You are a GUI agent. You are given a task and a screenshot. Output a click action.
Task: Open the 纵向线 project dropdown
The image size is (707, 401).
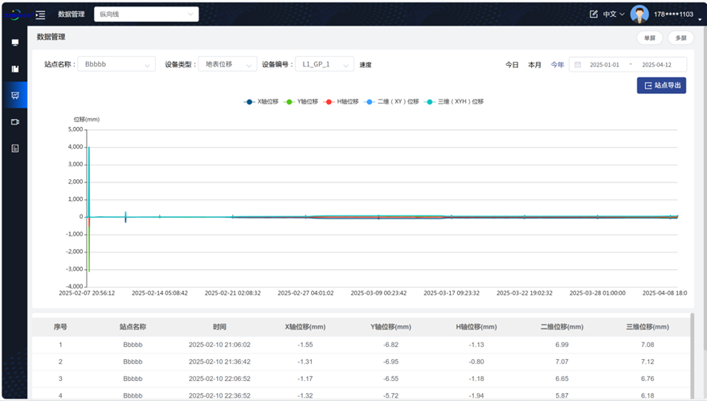pyautogui.click(x=146, y=14)
